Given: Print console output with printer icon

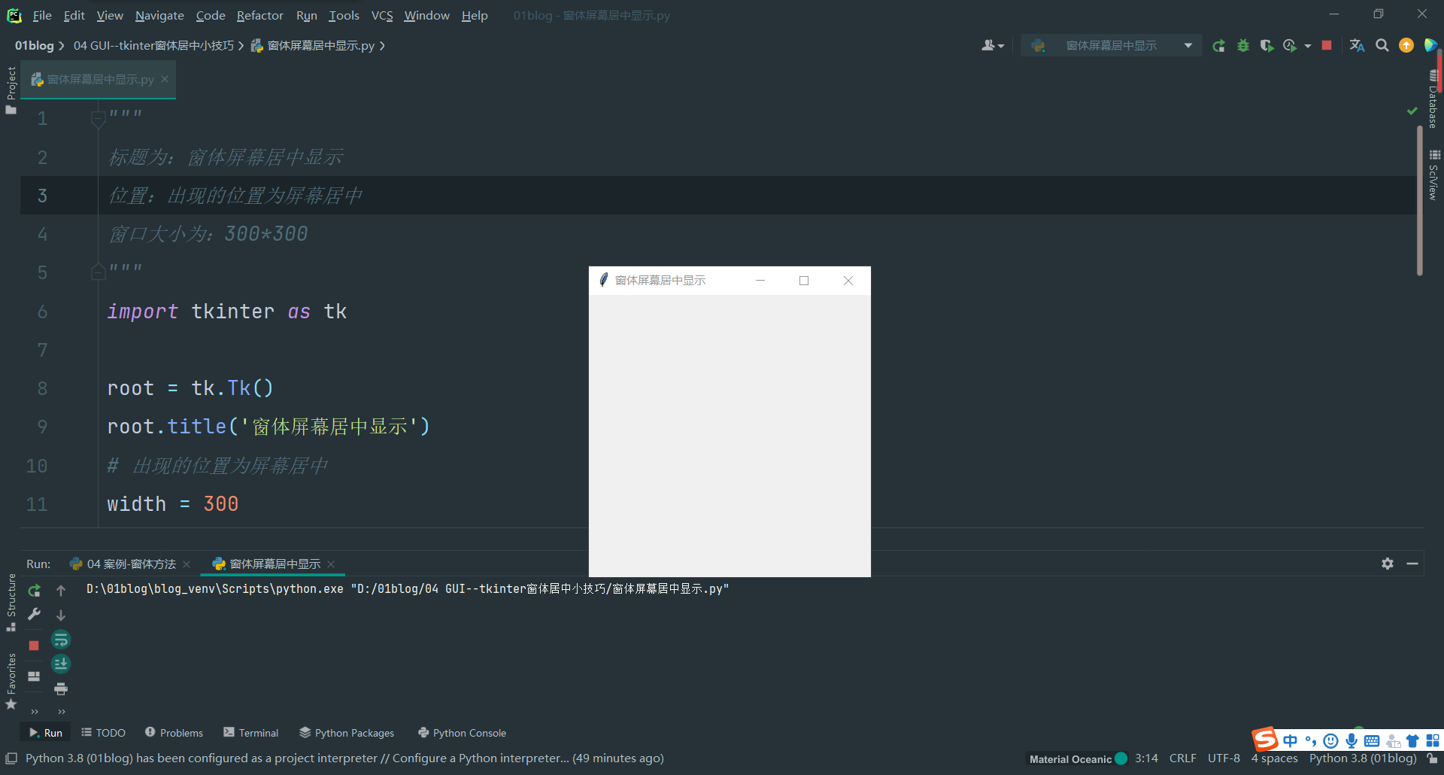Looking at the screenshot, I should click(x=61, y=688).
